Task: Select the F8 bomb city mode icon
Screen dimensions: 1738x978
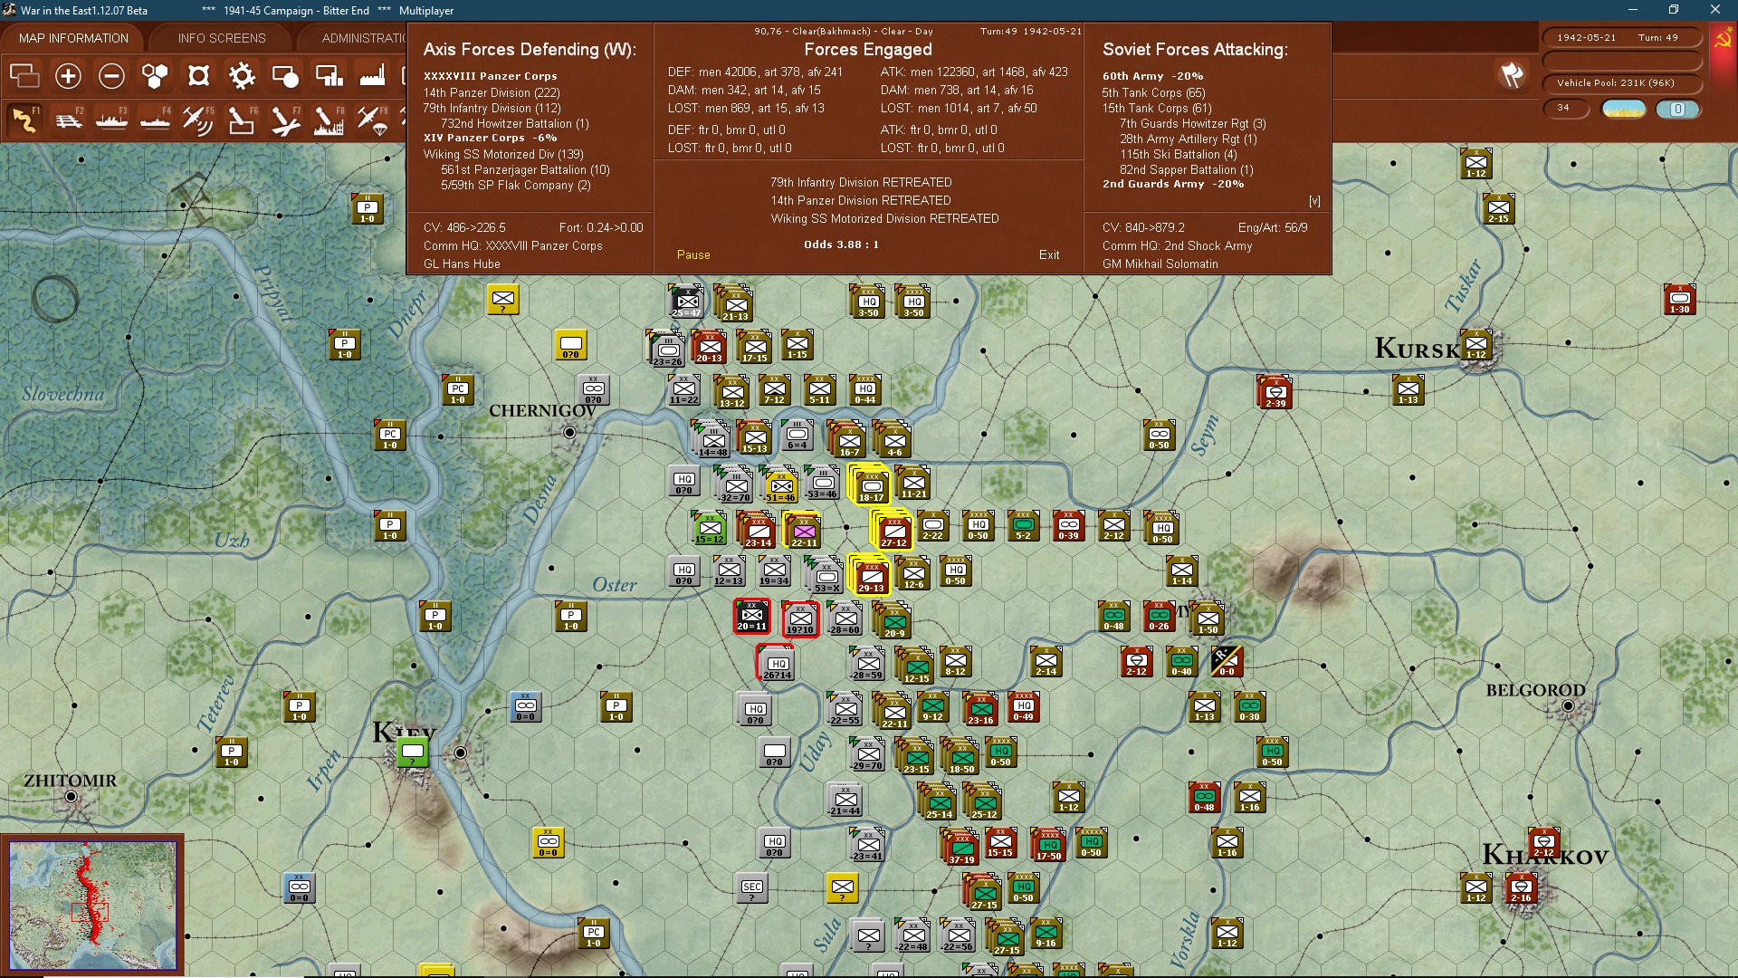Action: pos(329,120)
